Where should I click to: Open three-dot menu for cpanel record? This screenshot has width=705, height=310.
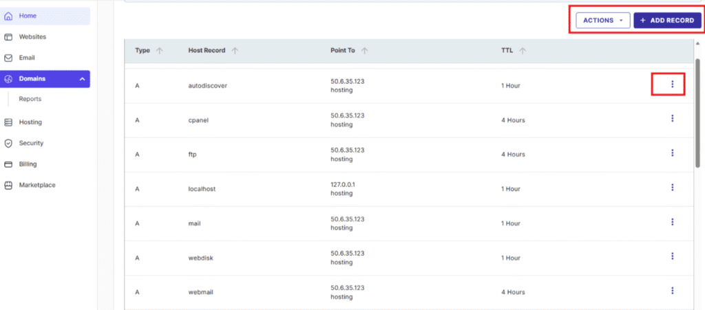click(x=672, y=118)
